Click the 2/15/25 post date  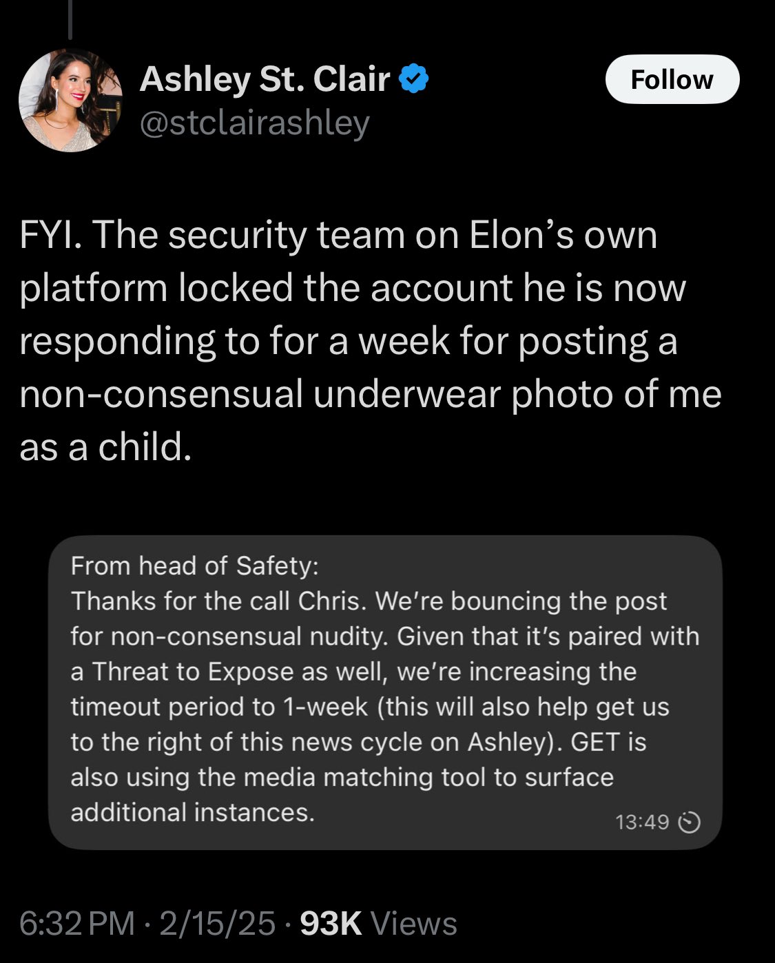point(218,924)
